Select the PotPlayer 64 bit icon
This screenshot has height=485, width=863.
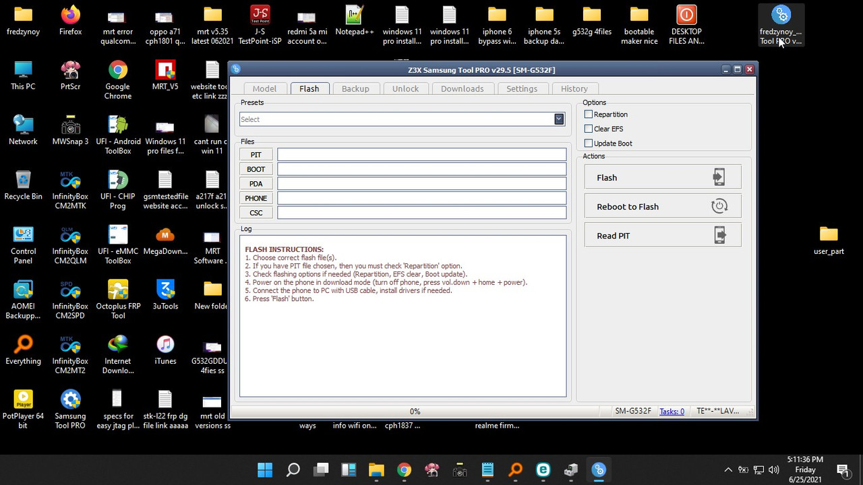point(23,410)
